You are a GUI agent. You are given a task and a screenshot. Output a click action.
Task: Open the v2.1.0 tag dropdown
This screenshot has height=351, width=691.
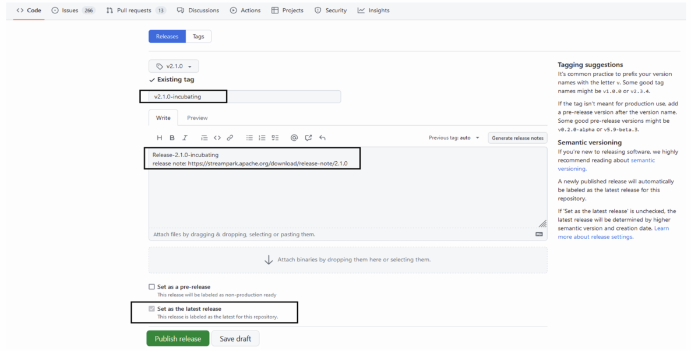pyautogui.click(x=174, y=66)
